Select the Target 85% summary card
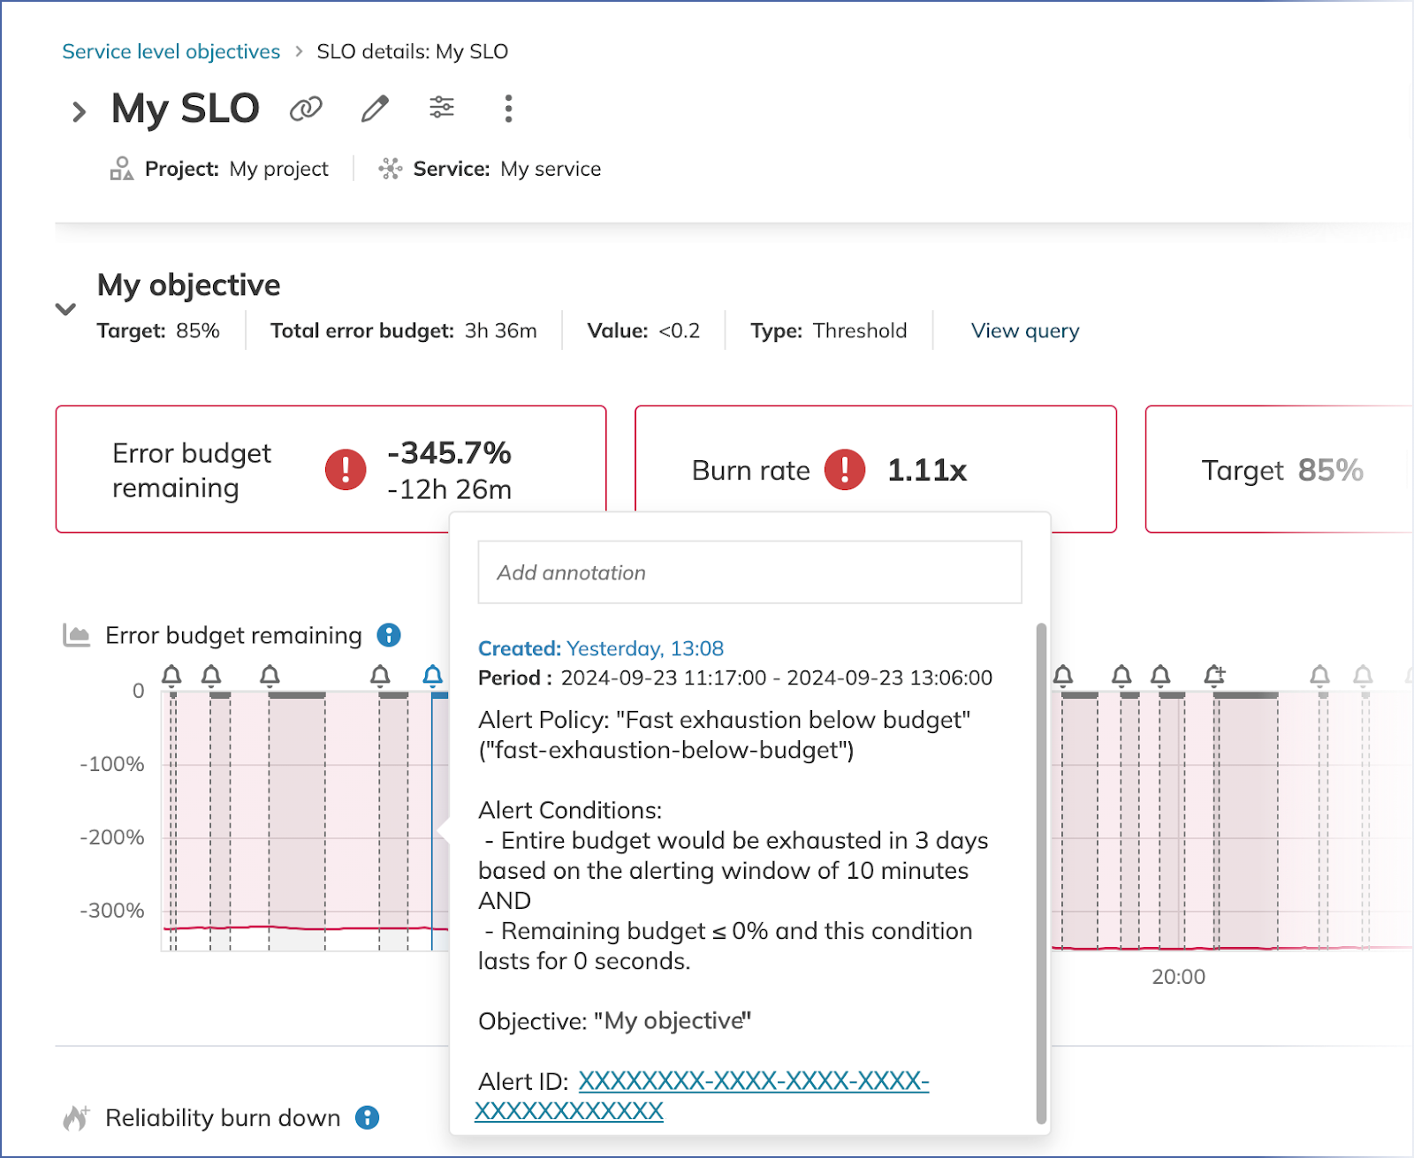1414x1158 pixels. point(1281,470)
